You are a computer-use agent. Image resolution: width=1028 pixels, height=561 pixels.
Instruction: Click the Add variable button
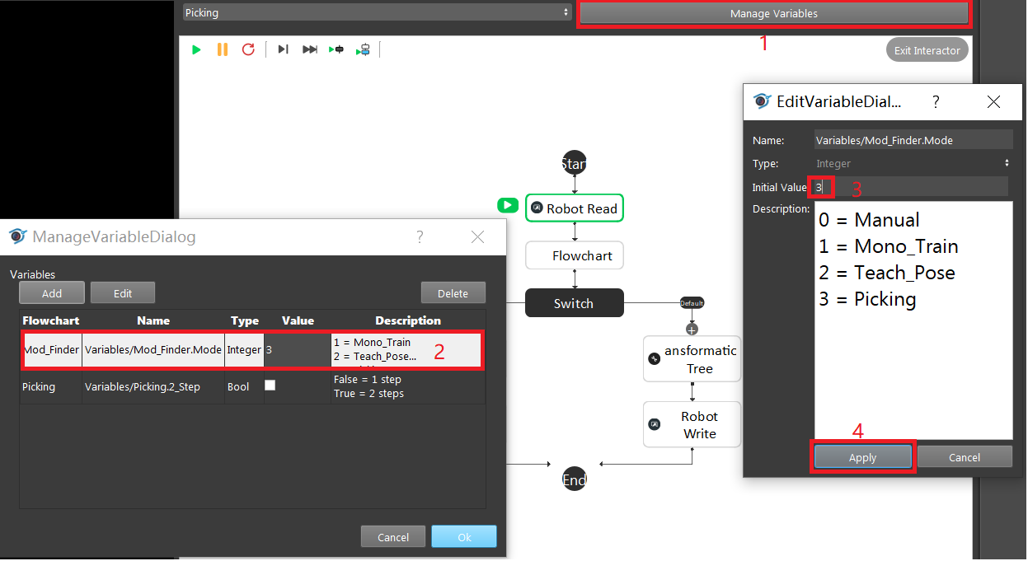click(x=52, y=292)
